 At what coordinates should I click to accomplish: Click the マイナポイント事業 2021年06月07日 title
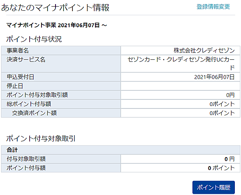pos(57,25)
